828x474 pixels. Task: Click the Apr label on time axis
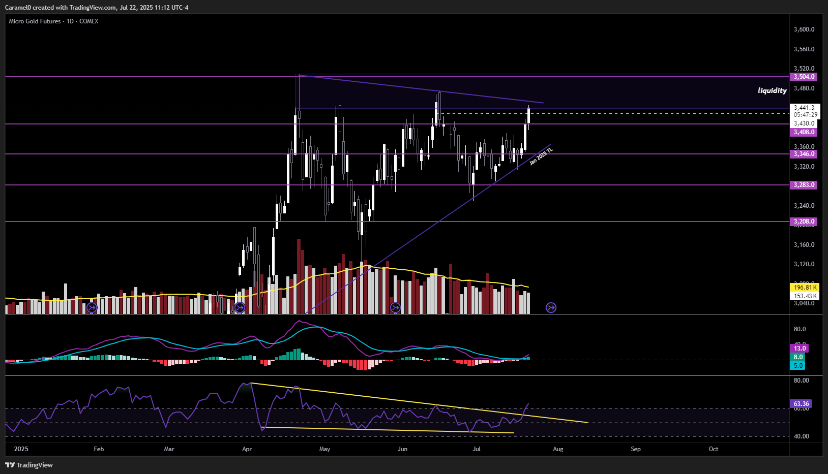[247, 449]
